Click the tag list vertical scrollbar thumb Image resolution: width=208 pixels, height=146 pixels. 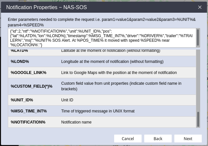tap(198, 119)
